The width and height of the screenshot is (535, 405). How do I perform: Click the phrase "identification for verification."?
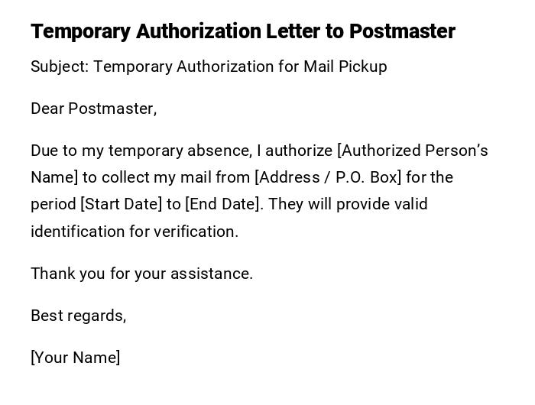click(135, 232)
